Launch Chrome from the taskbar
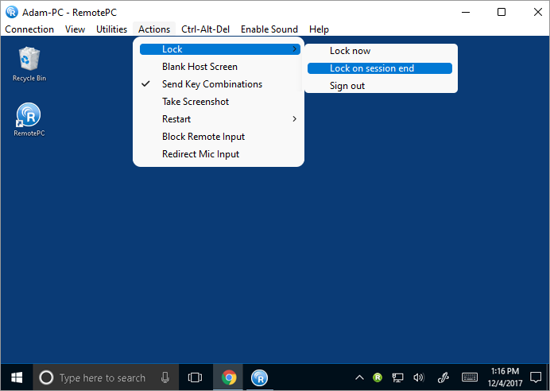 (x=229, y=377)
